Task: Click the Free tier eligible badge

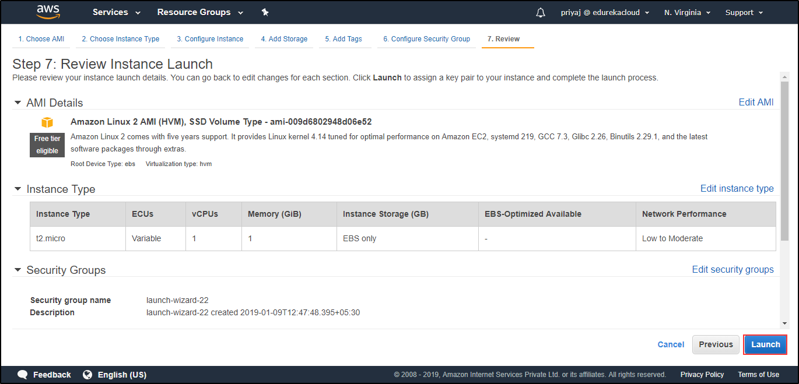Action: click(47, 145)
